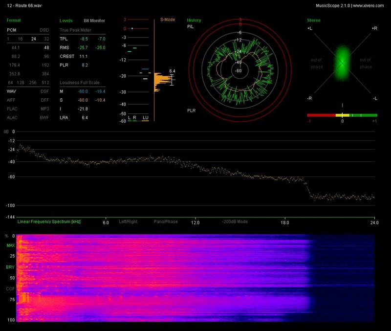Viewport: 391px width, 331px height.
Task: Click the green stereo goniometer display
Action: 343,63
